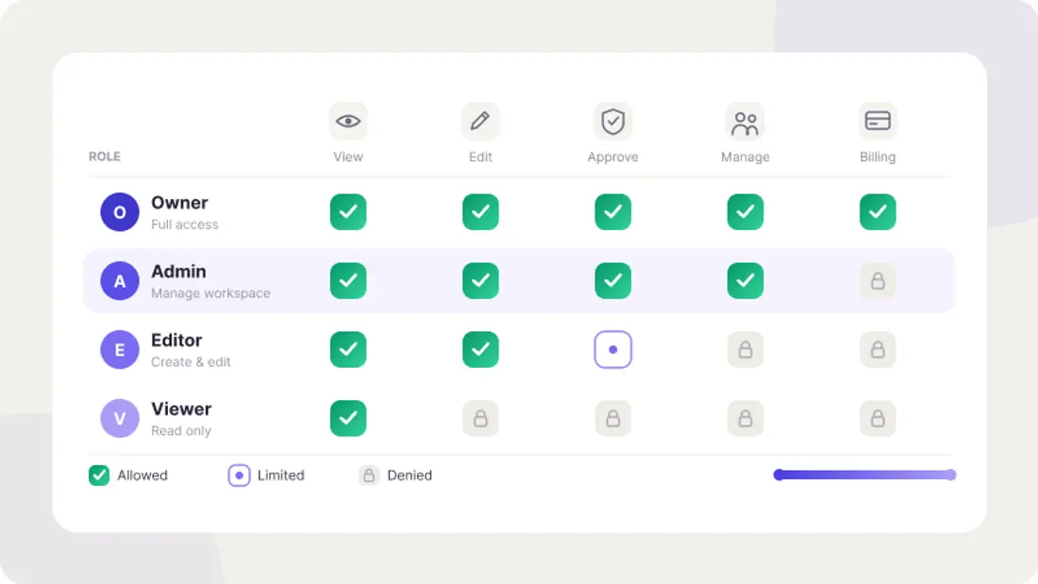Click the View eye icon header
This screenshot has height=584, width=1038.
click(348, 121)
